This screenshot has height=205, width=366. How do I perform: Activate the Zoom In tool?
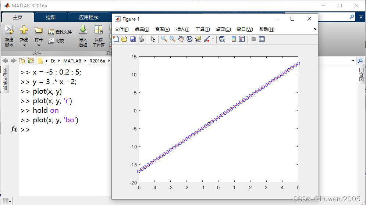[164, 39]
